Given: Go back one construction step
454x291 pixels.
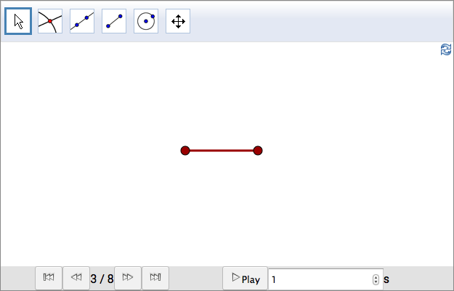Looking at the screenshot, I should point(76,278).
